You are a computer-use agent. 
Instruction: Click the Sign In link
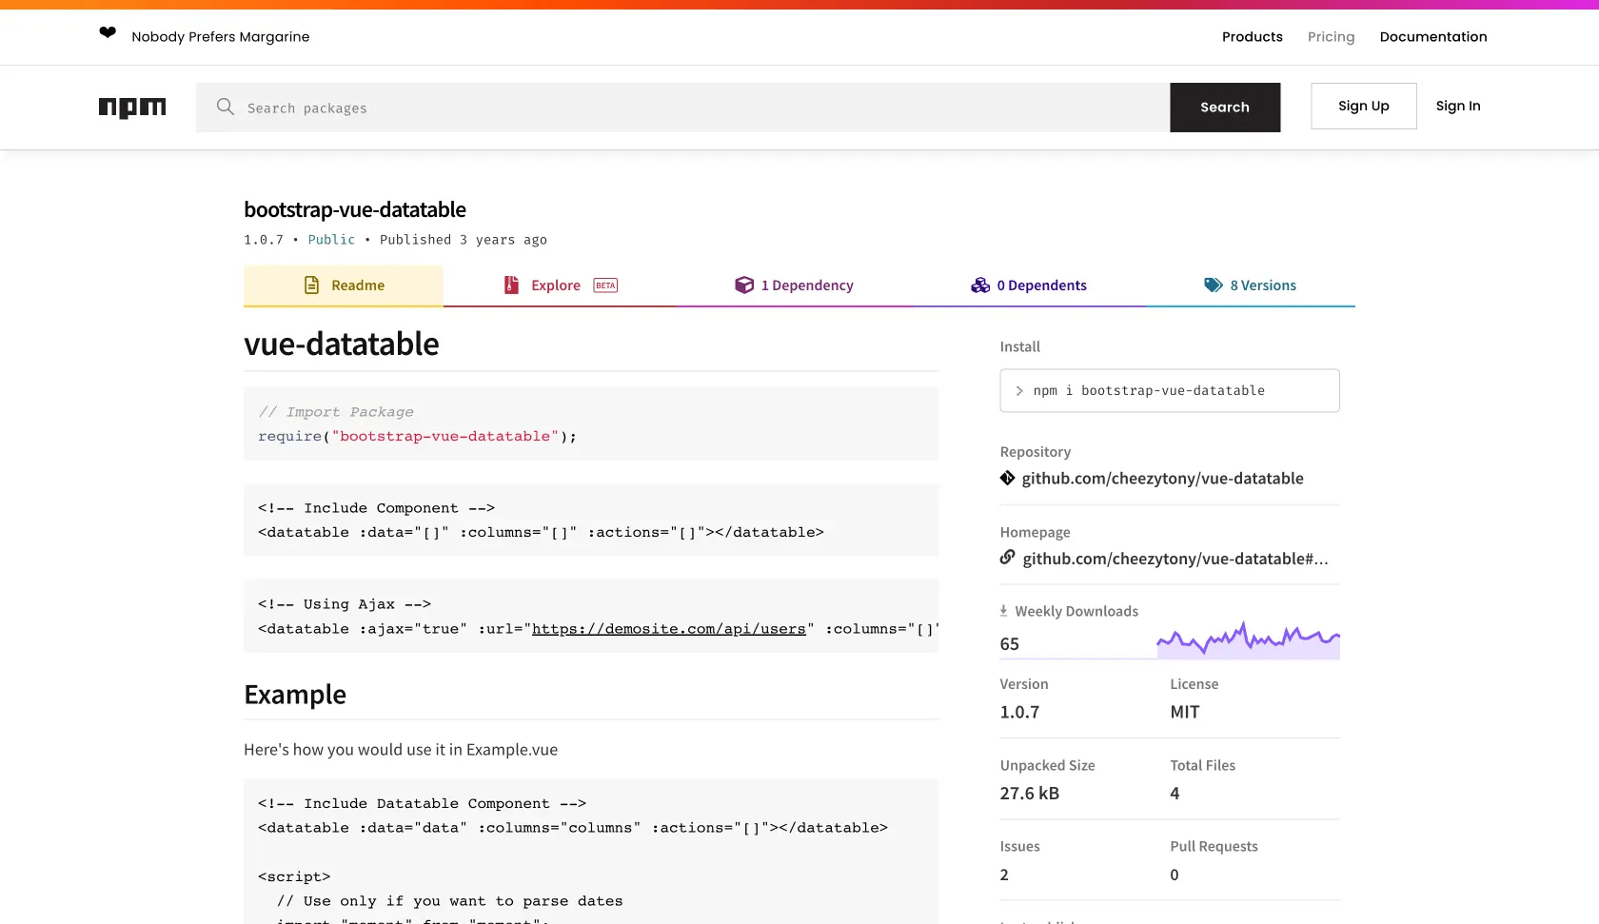coord(1458,107)
